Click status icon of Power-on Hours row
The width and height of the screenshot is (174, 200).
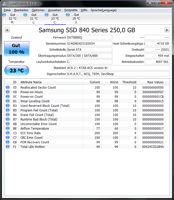[8, 92]
